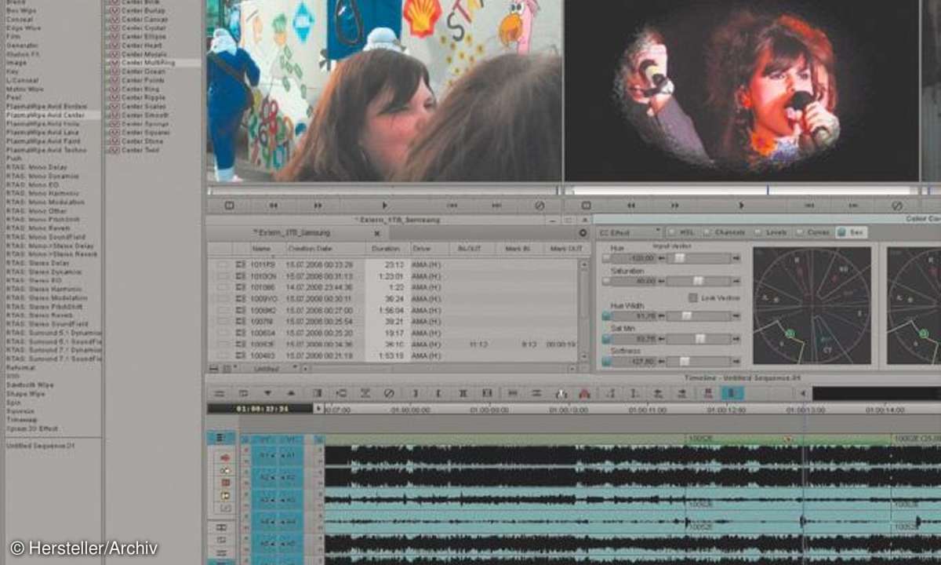Click the highlighted blue timeline toolbar button
The image size is (941, 565).
pyautogui.click(x=728, y=393)
